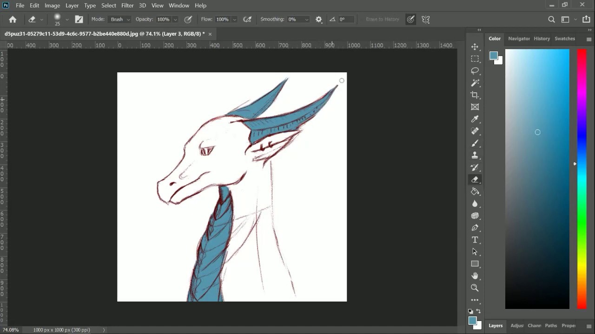
Task: Toggle pressure for opacity button
Action: tap(188, 19)
